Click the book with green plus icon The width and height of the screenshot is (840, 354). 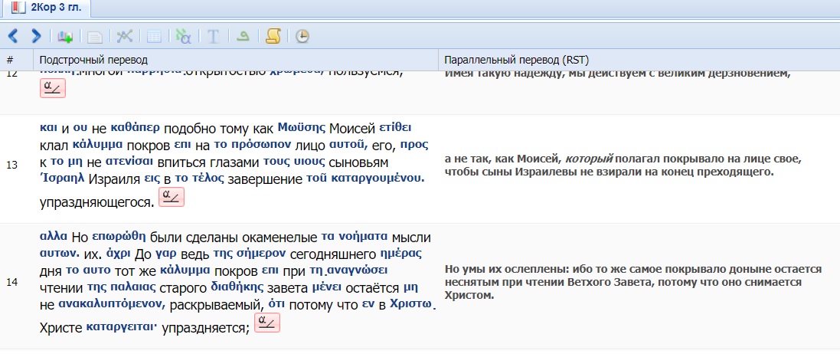click(65, 36)
